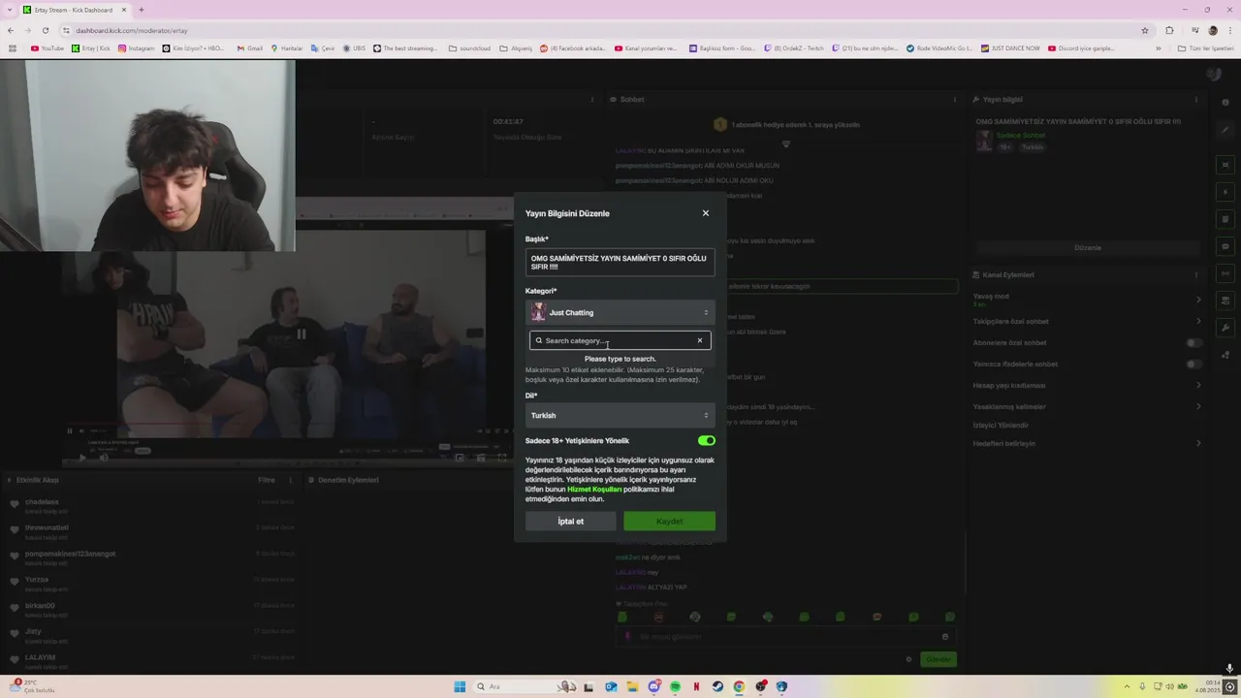Open a new browser tab
The width and height of the screenshot is (1241, 698).
[x=142, y=10]
